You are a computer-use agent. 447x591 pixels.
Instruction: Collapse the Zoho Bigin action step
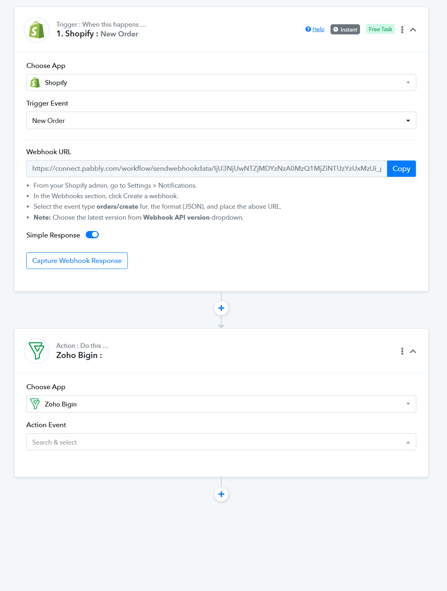(x=413, y=351)
